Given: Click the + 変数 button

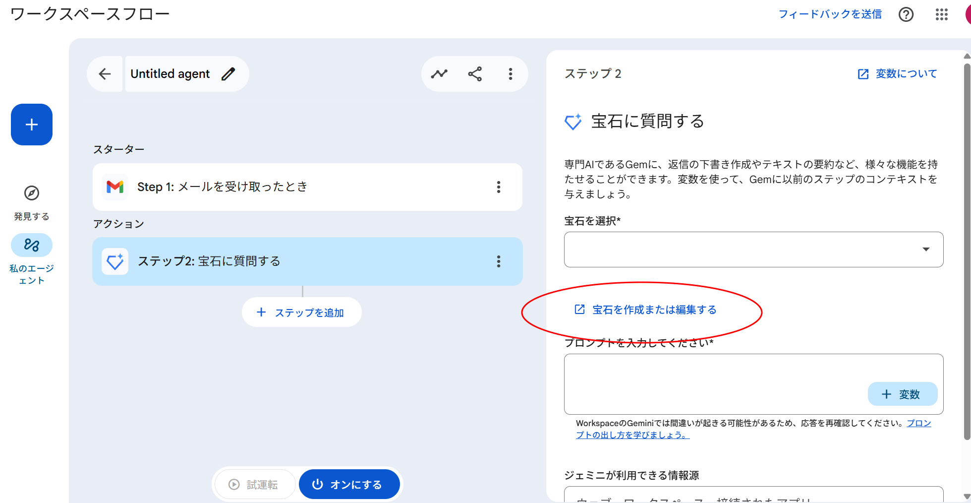Looking at the screenshot, I should [902, 394].
